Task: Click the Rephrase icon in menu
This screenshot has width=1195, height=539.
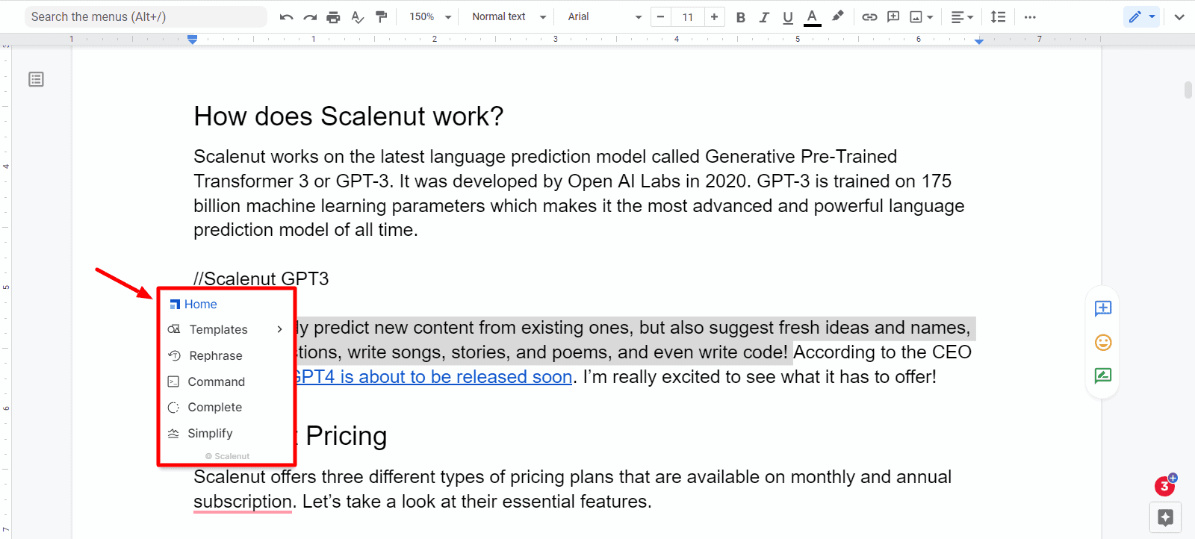Action: [x=174, y=355]
